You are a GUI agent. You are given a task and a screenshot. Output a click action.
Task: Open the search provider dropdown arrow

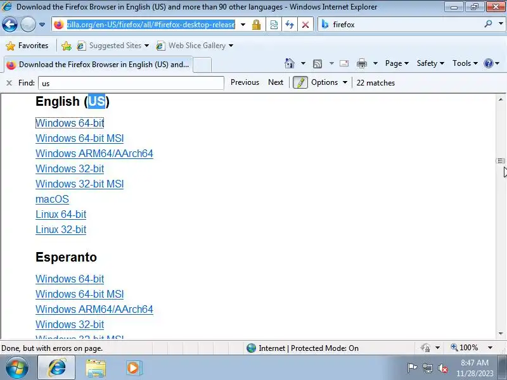[501, 24]
